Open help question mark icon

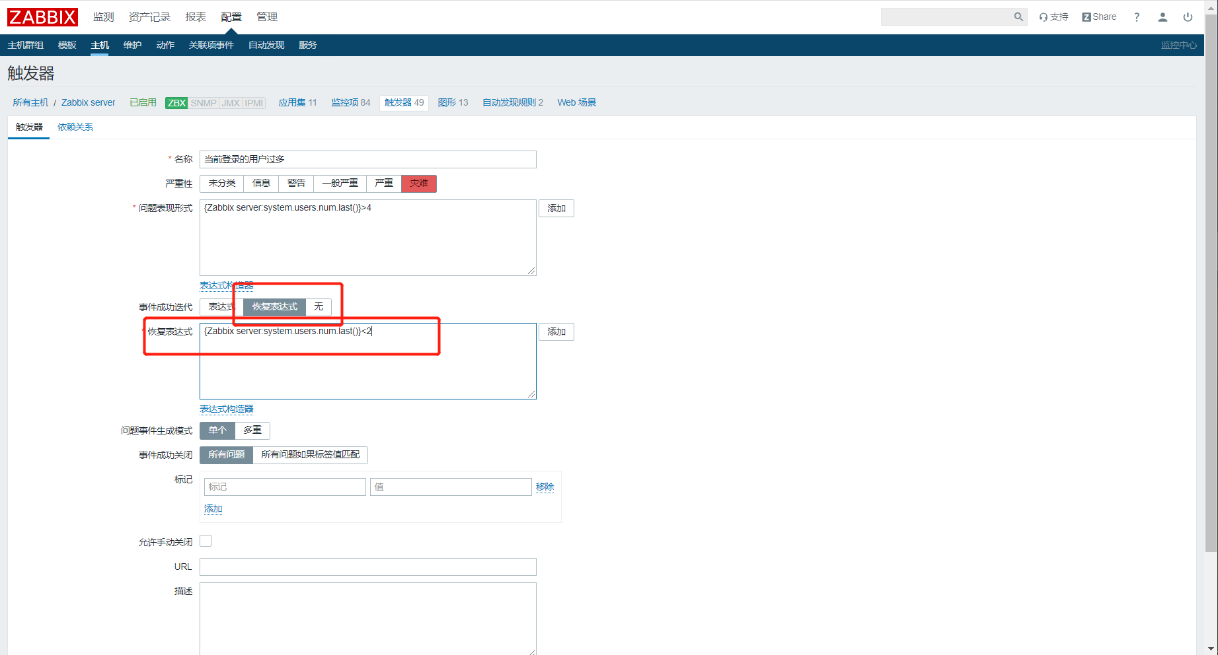pos(1137,17)
